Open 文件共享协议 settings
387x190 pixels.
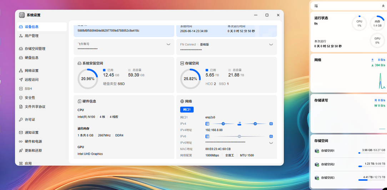point(41,107)
